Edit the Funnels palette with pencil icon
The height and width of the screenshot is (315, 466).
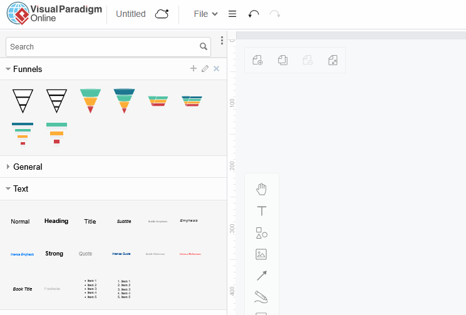(205, 69)
